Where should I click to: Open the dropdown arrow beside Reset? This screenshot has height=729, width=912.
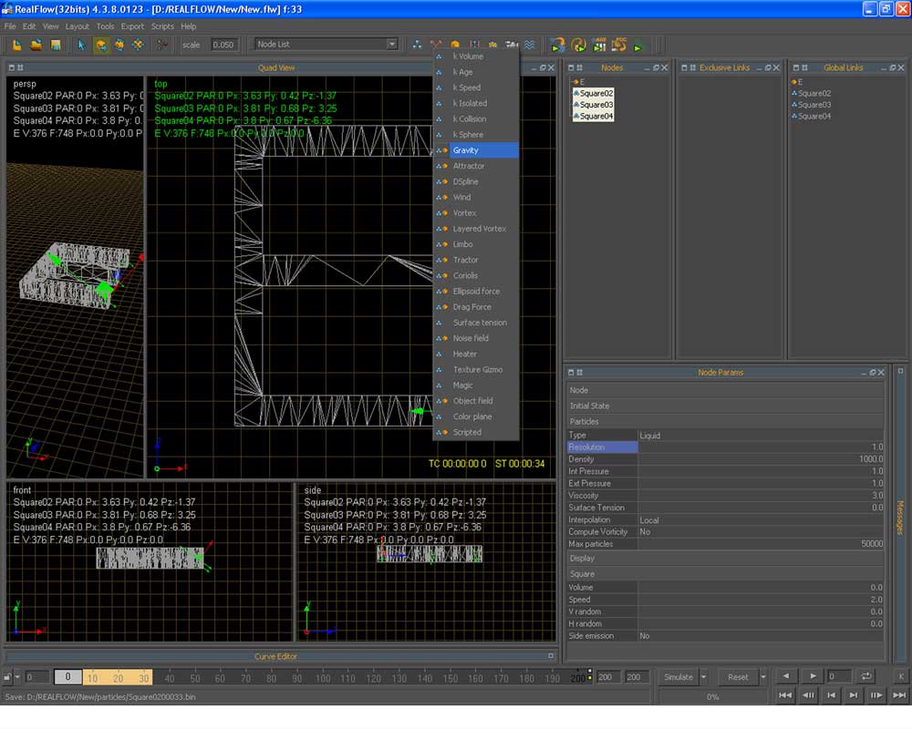(x=763, y=677)
